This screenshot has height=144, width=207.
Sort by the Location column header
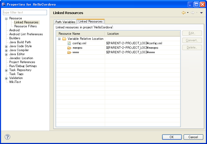(x=142, y=34)
